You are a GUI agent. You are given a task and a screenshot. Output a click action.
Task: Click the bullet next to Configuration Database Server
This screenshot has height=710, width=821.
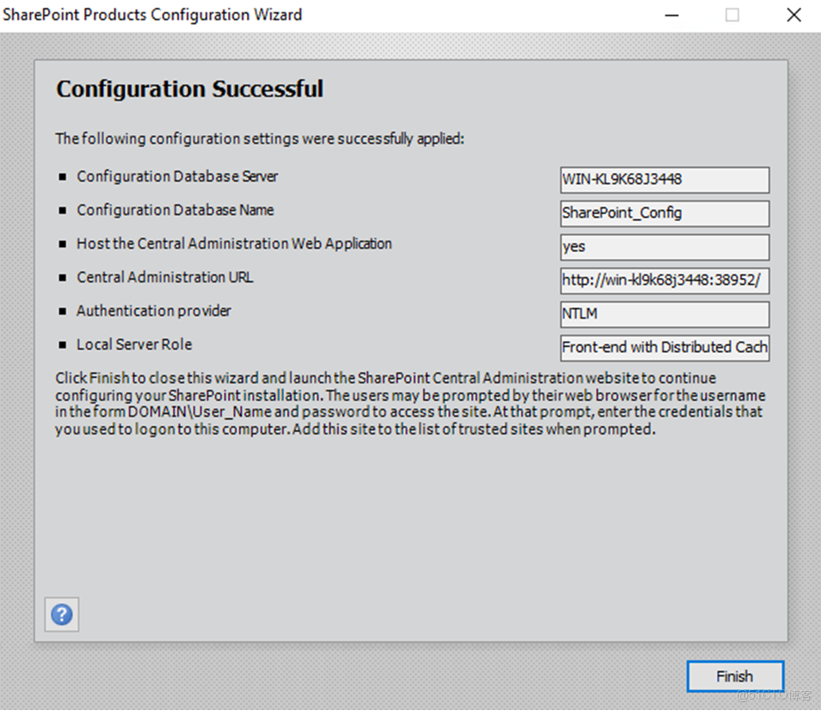64,176
